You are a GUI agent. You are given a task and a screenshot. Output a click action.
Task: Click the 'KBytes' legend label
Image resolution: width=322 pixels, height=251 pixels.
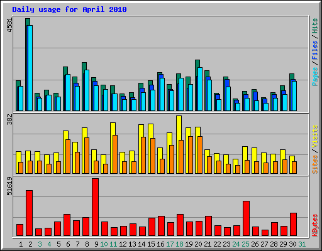314,225
